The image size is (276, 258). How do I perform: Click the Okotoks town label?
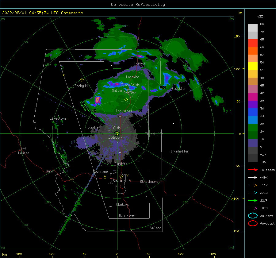click(x=123, y=205)
